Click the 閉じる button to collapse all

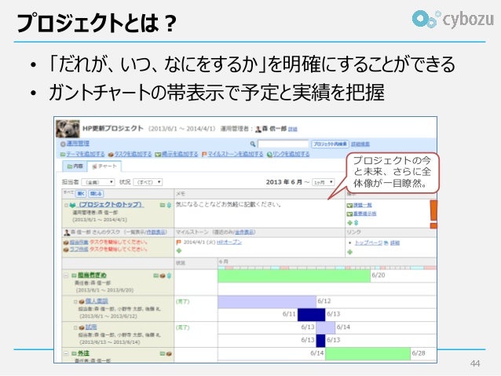coord(96,194)
